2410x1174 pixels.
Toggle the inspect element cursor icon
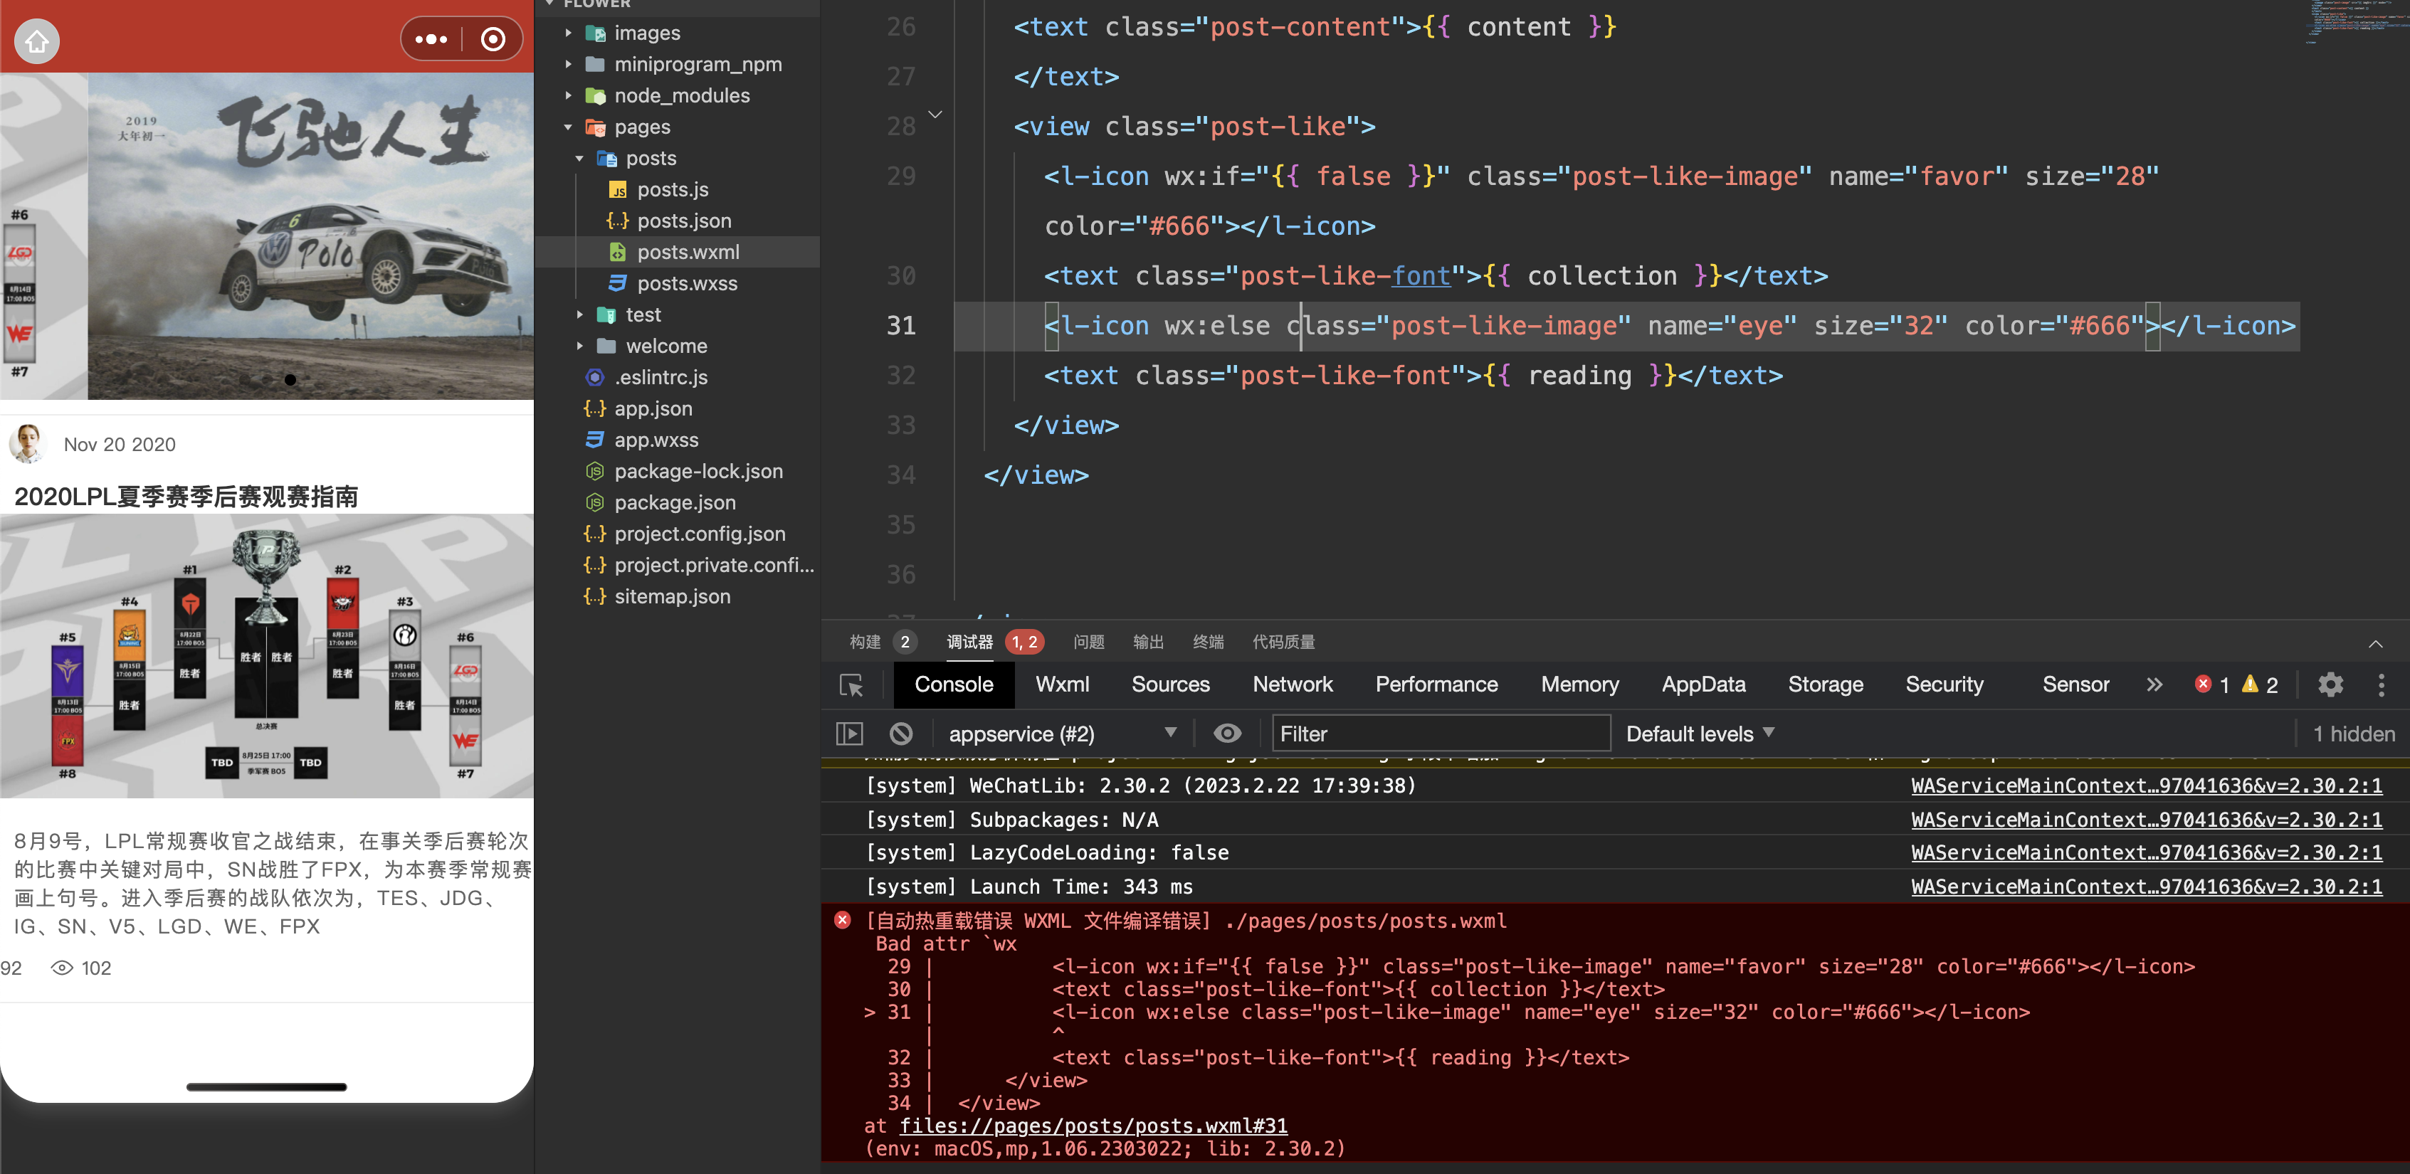(853, 682)
